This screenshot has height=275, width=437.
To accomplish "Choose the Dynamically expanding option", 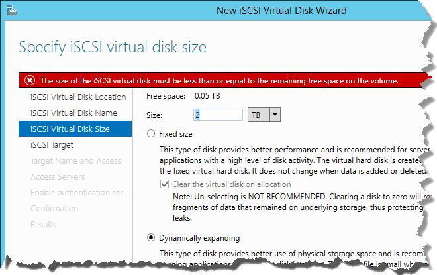I will click(x=152, y=237).
